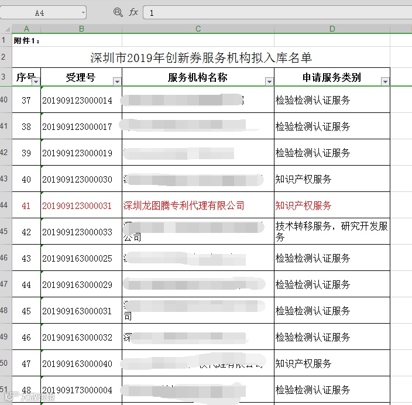Screen dimensions: 412x405
Task: Click the 服务机构名称 header cell
Action: click(198, 77)
